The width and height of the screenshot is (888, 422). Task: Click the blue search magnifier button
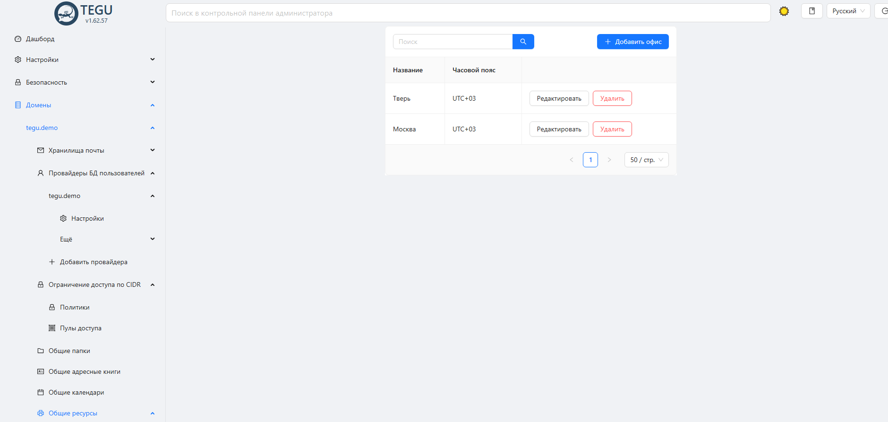pyautogui.click(x=523, y=42)
